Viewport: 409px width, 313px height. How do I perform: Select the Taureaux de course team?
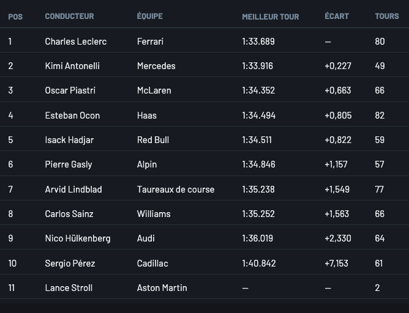click(x=176, y=190)
